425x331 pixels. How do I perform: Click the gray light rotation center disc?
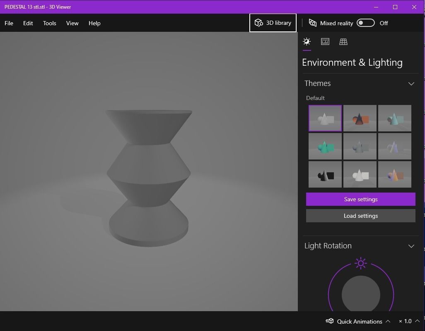(x=361, y=294)
